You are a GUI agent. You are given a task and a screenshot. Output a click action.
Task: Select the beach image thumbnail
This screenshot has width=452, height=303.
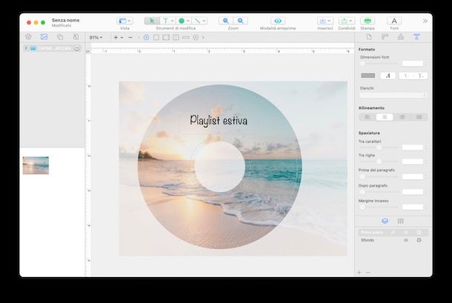[36, 165]
